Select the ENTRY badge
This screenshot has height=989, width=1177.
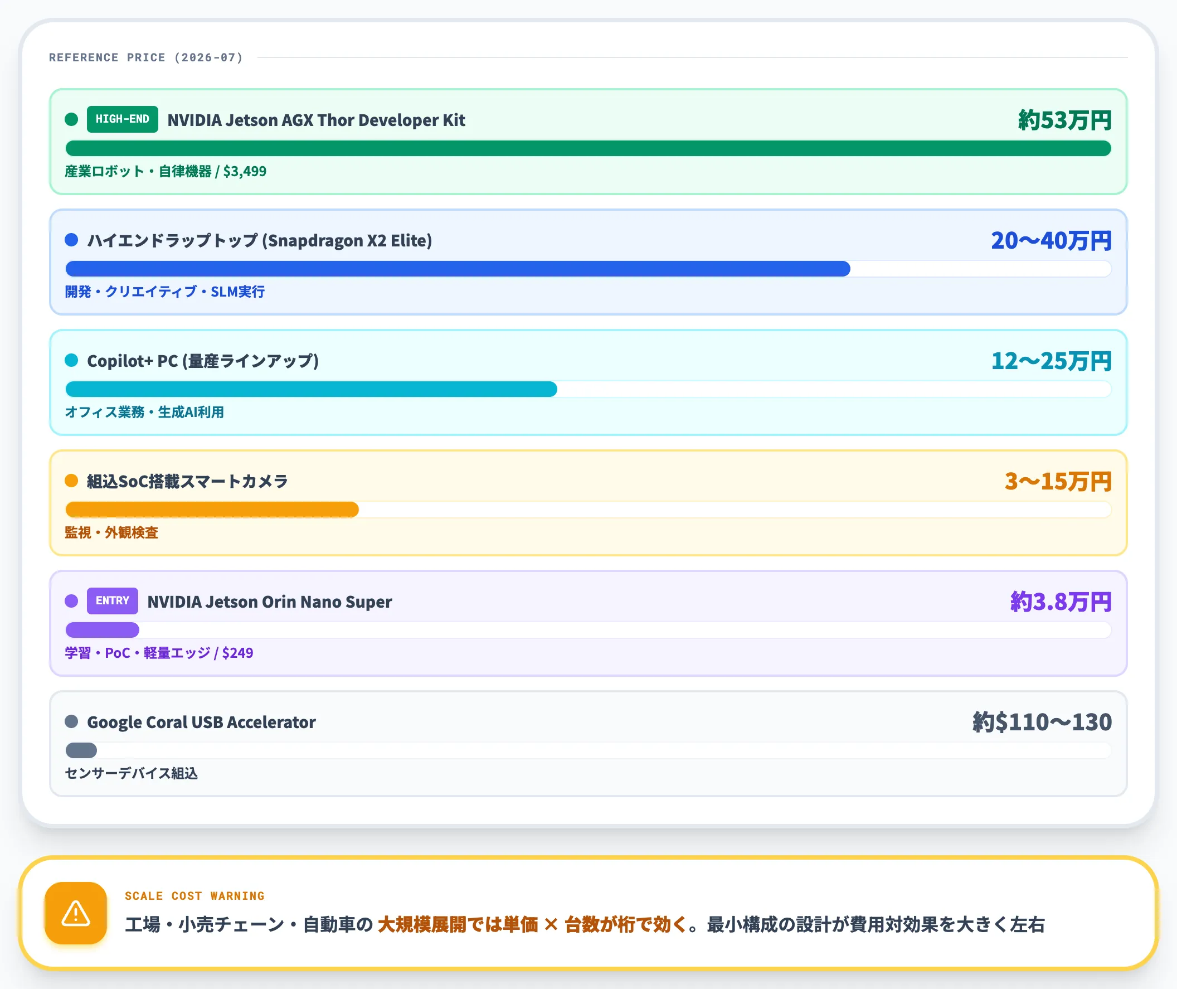[112, 601]
